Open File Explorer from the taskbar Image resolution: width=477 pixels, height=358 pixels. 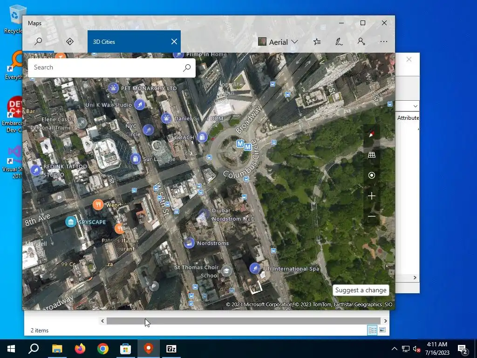57,349
